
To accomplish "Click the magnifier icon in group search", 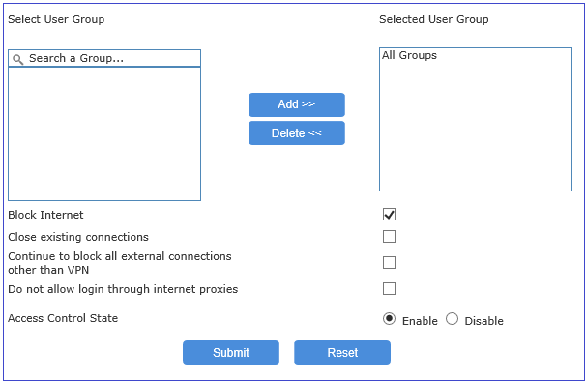I will (18, 59).
